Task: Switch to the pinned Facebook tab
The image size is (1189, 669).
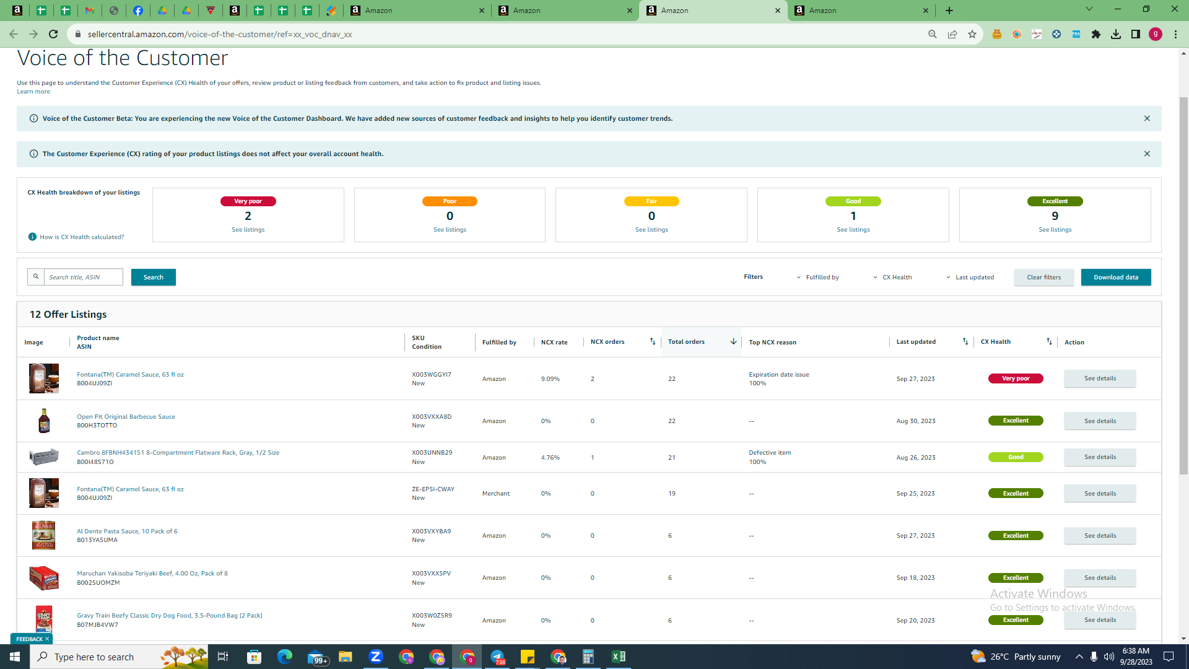Action: [138, 11]
